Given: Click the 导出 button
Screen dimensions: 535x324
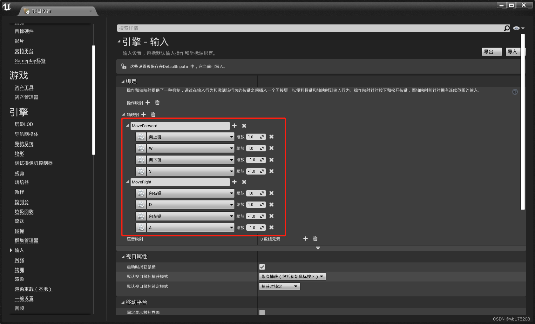Looking at the screenshot, I should (491, 51).
